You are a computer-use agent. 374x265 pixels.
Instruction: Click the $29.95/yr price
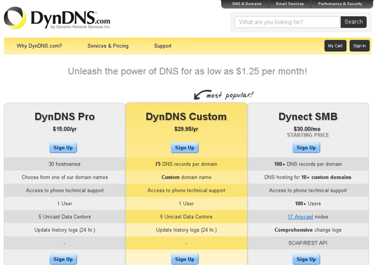186,129
